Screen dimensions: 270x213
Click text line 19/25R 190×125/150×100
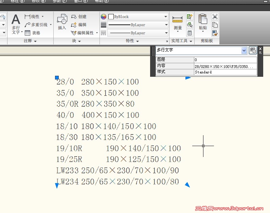pyautogui.click(x=119, y=159)
